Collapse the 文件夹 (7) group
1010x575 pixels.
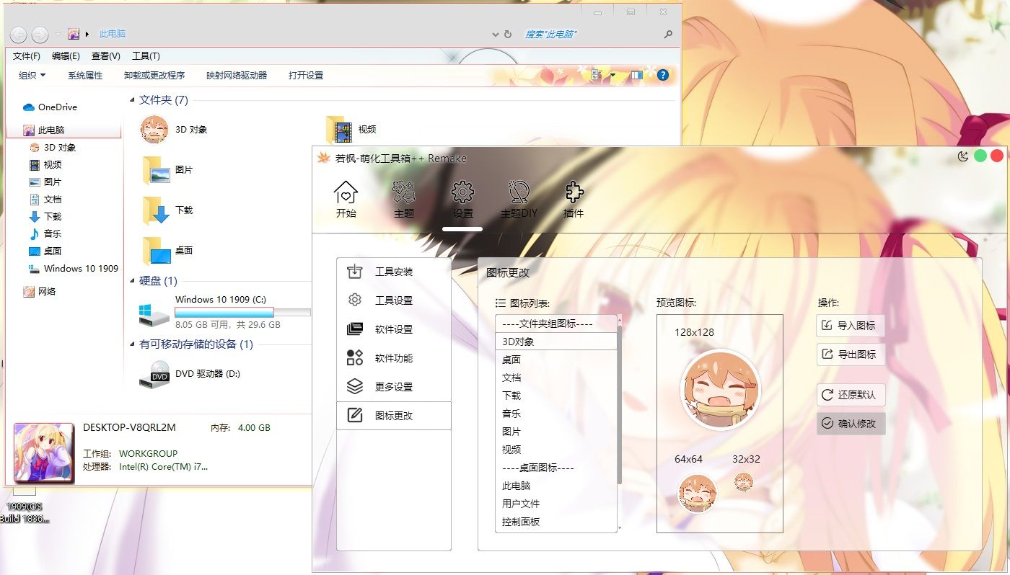(x=132, y=100)
